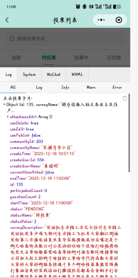Focus the 搜索投票名称 search field
This screenshot has width=138, height=278.
[x=65, y=38]
